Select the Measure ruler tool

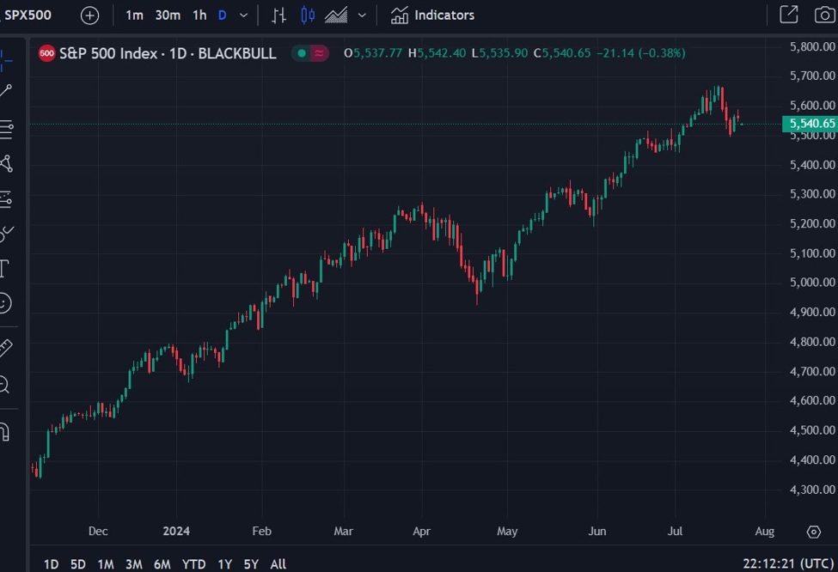tap(5, 348)
